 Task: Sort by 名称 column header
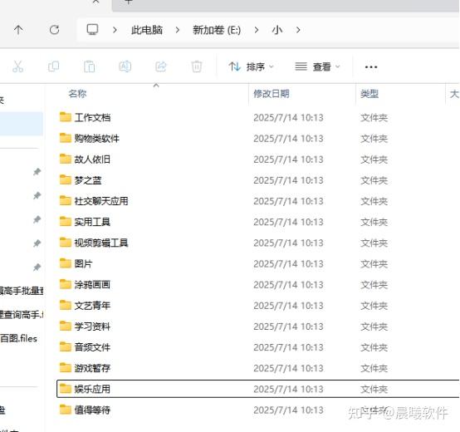click(x=77, y=94)
